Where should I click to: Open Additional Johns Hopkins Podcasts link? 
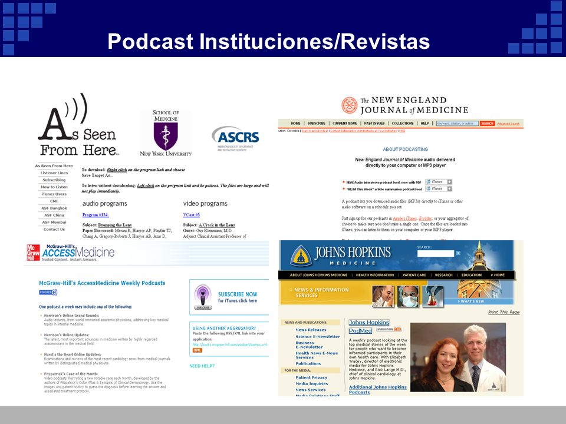click(x=377, y=390)
